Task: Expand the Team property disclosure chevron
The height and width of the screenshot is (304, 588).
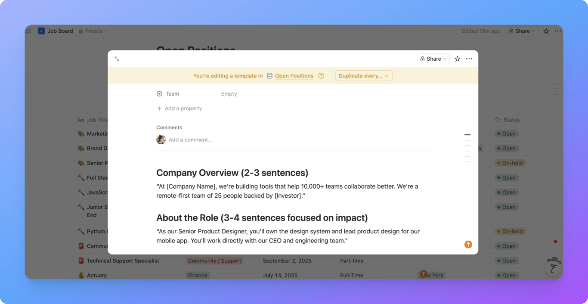Action: (159, 93)
